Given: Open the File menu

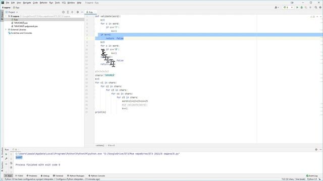Looking at the screenshot, I should [8, 3].
